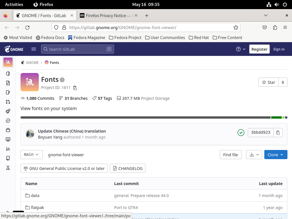The image size is (292, 219).
Task: Star the Fonts project
Action: [x=268, y=82]
